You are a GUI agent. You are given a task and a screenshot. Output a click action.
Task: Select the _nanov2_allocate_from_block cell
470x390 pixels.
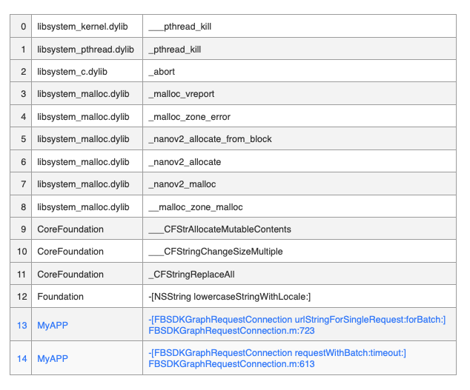[x=299, y=139]
